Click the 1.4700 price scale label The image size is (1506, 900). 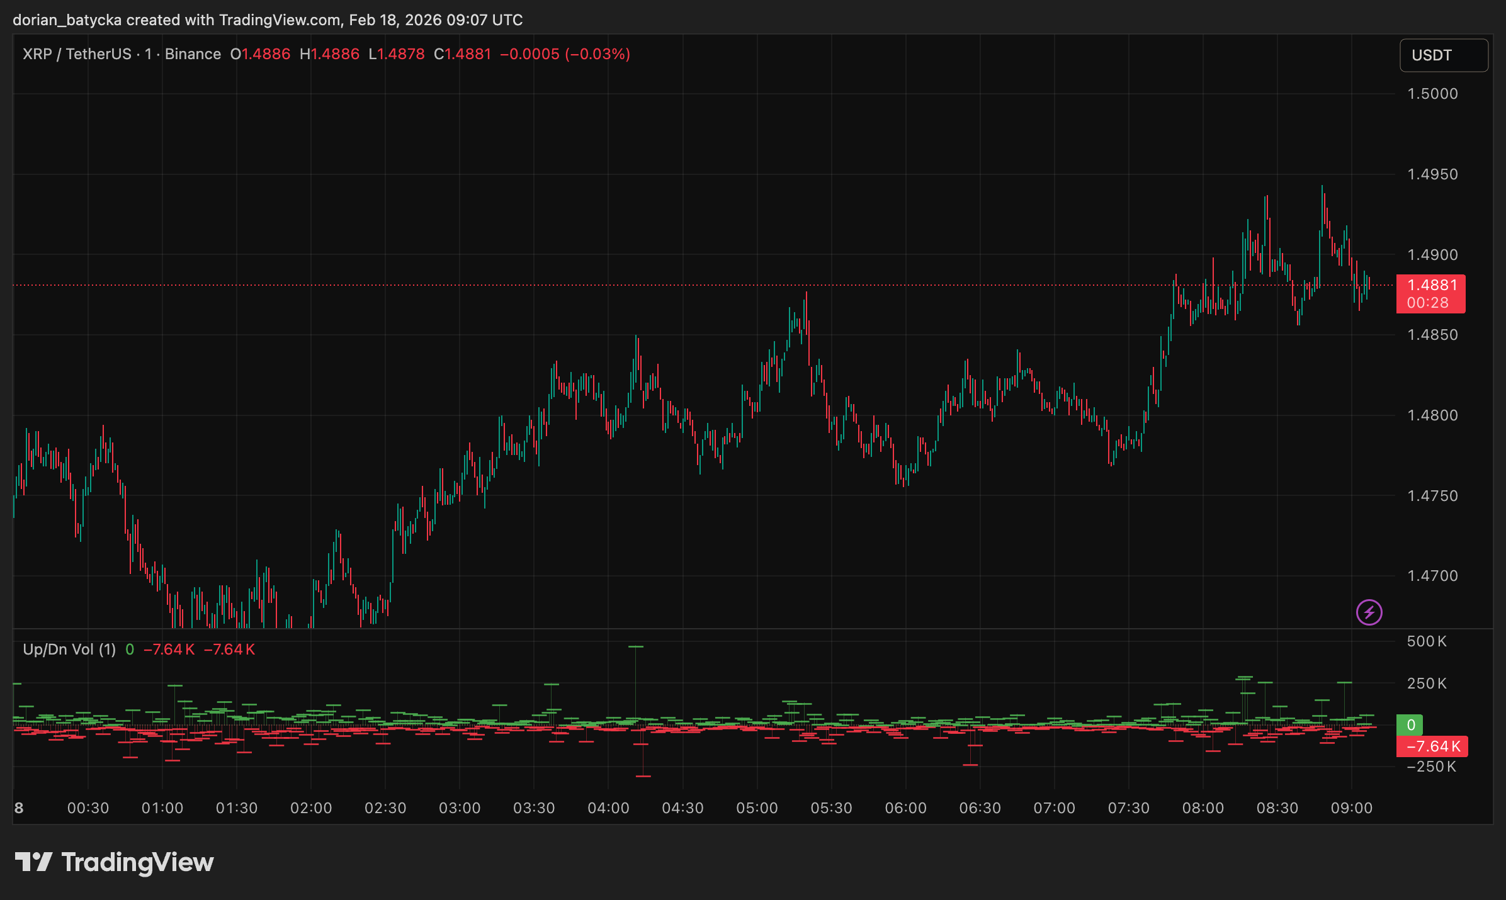tap(1432, 576)
